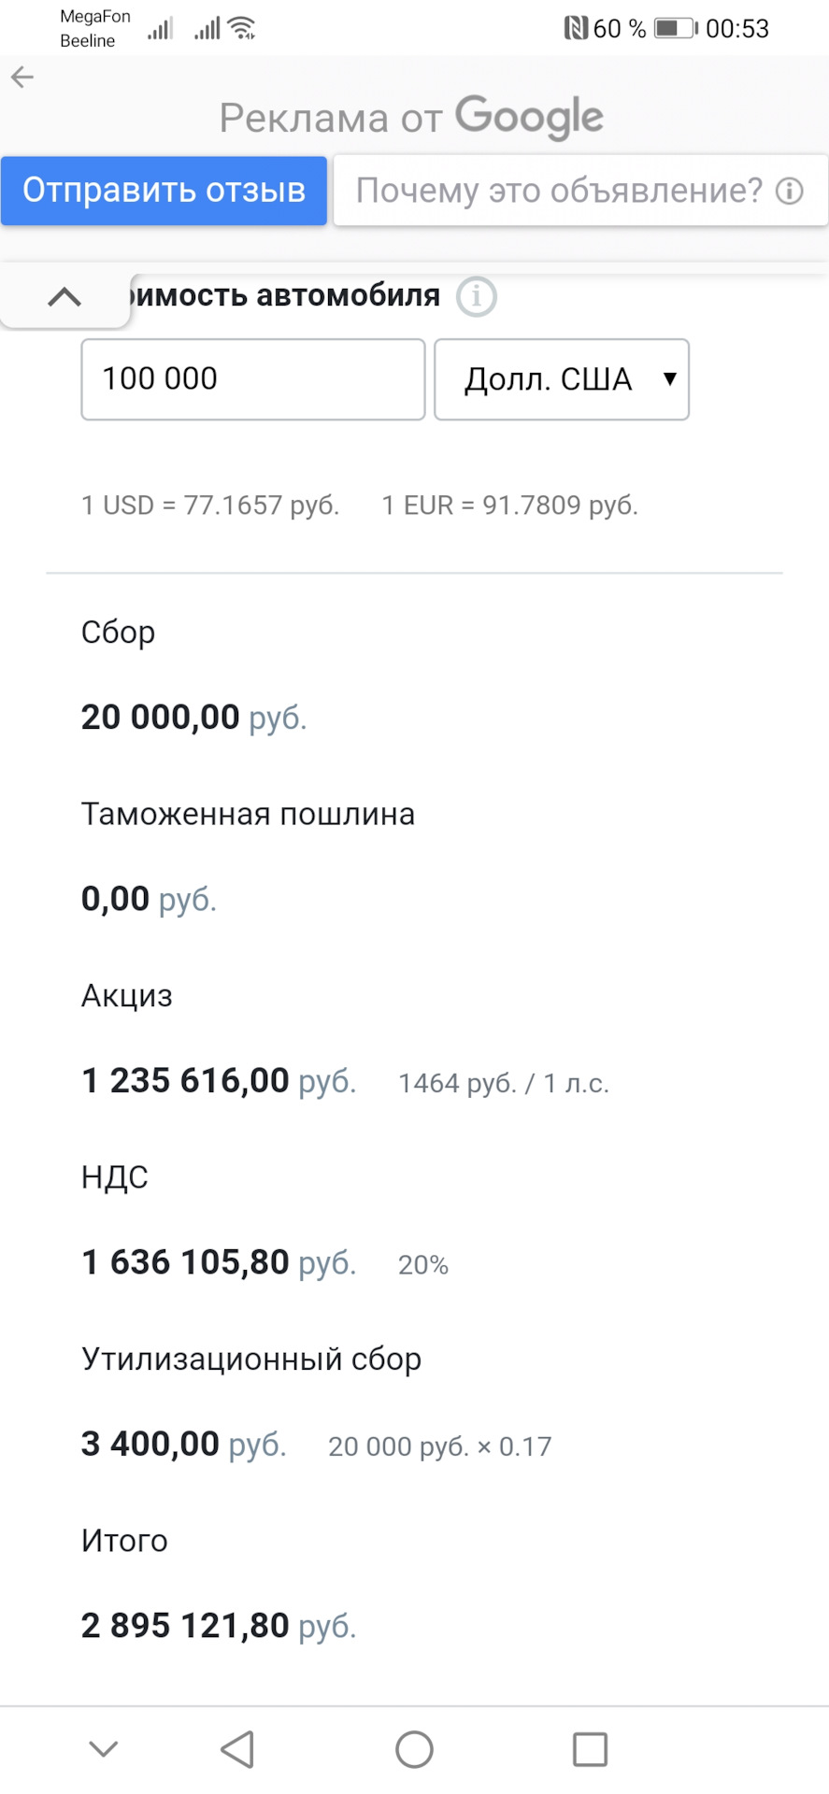
Task: Tap the NFC icon in status bar
Action: tap(576, 28)
